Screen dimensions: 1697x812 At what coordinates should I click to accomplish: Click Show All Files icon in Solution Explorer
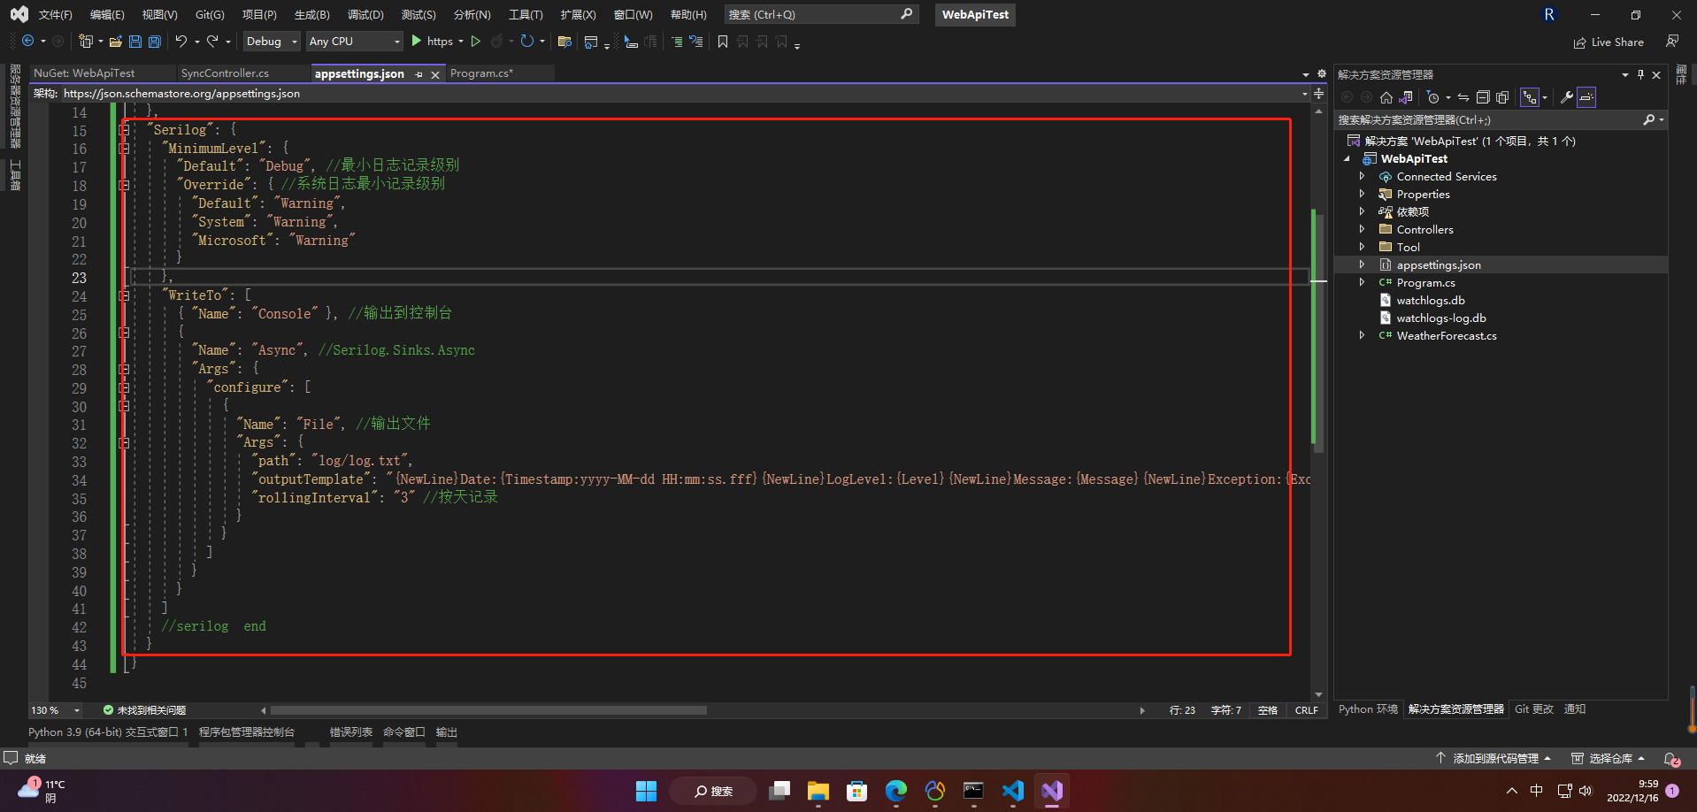click(x=1502, y=97)
